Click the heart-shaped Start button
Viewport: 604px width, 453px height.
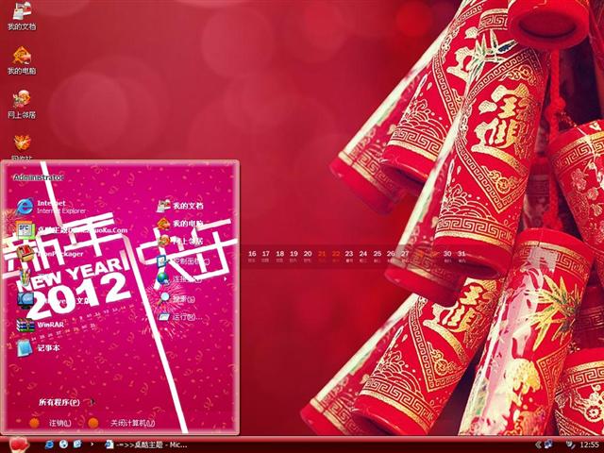click(19, 445)
